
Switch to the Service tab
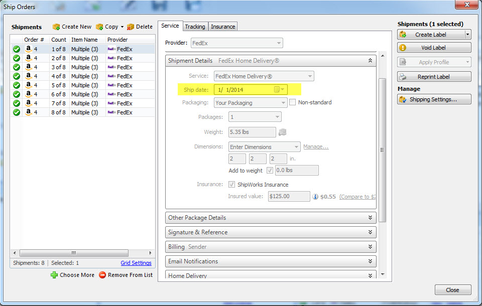point(170,26)
